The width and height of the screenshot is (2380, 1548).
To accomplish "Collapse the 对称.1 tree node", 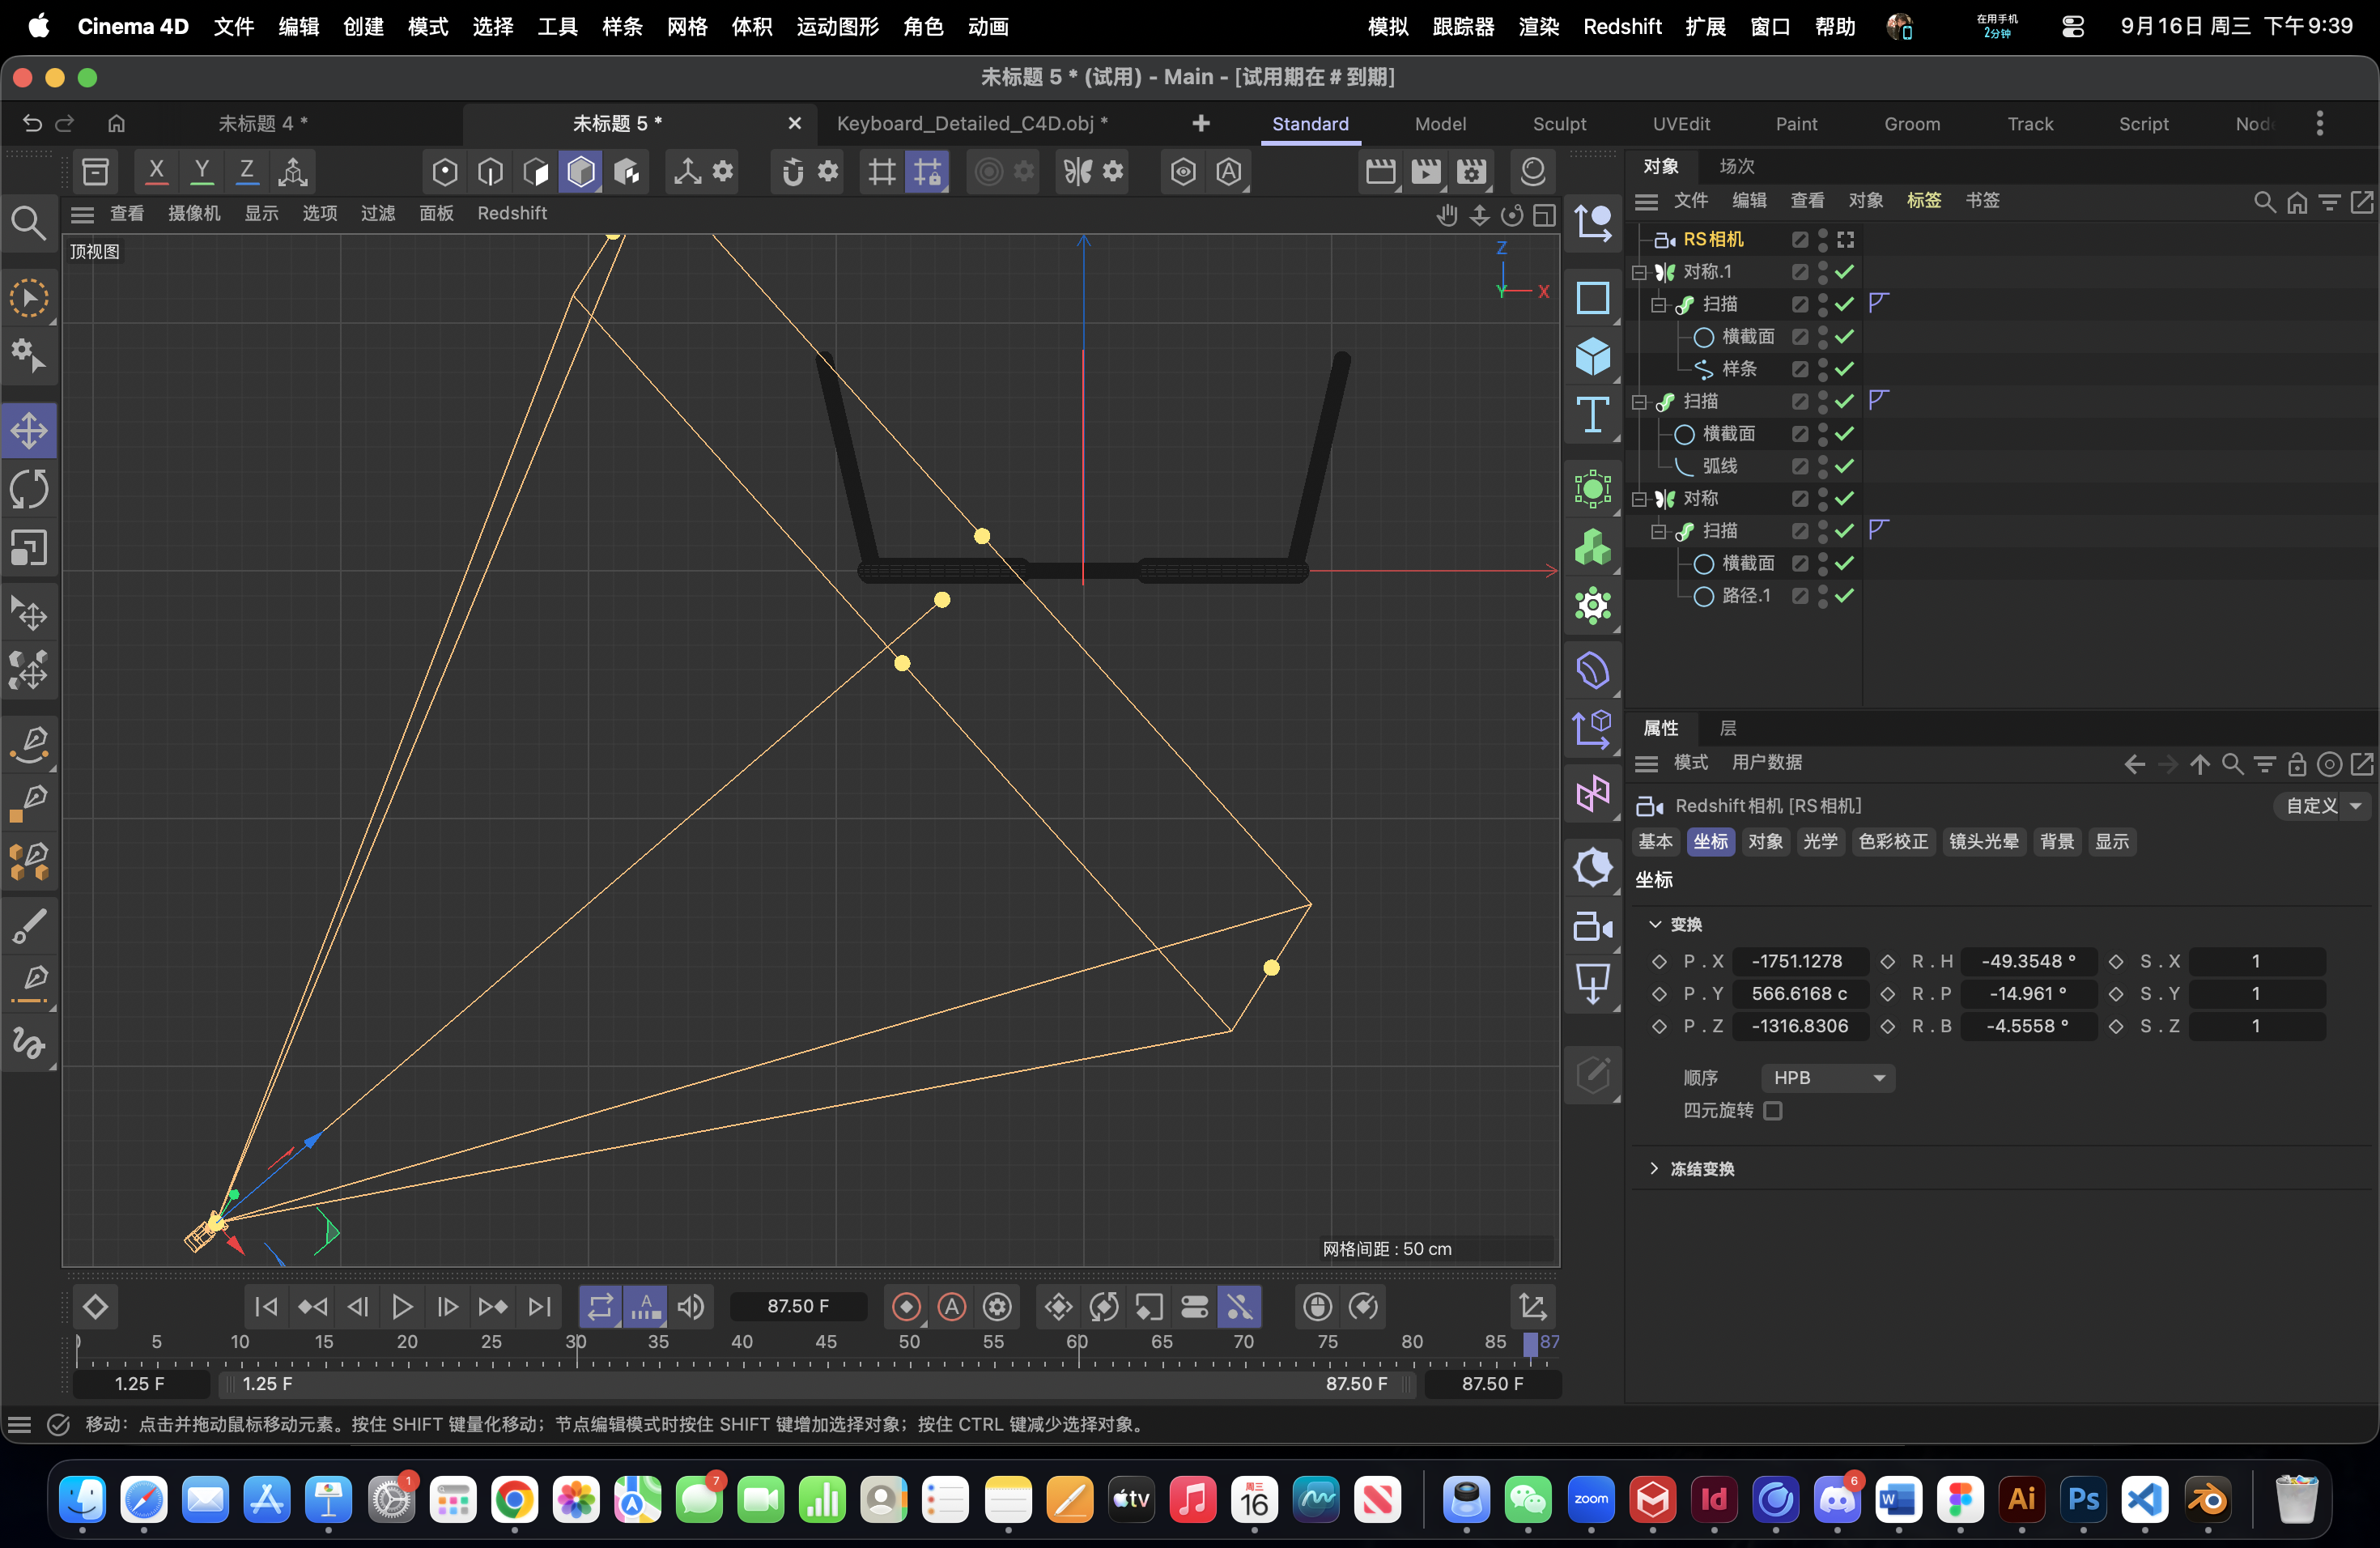I will coord(1639,272).
